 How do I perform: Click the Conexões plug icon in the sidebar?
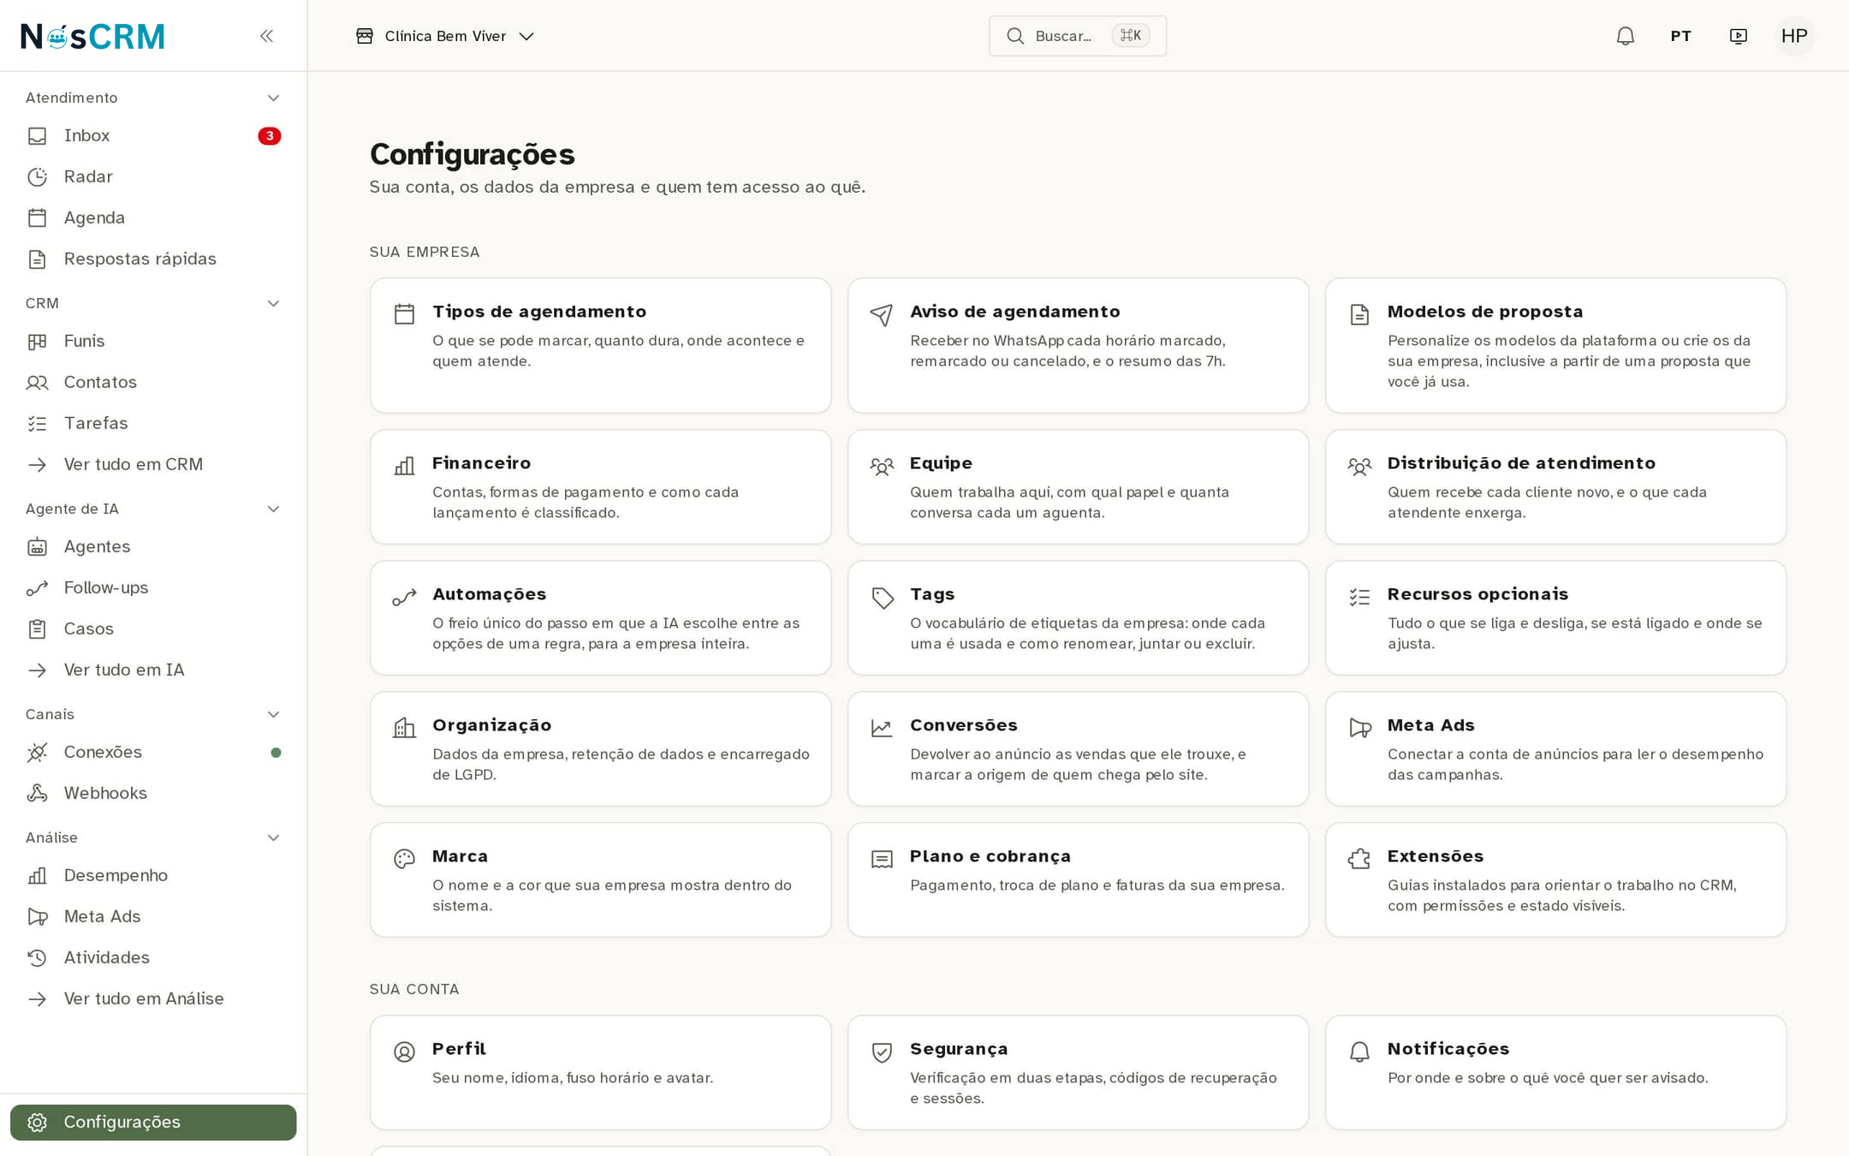click(x=37, y=753)
